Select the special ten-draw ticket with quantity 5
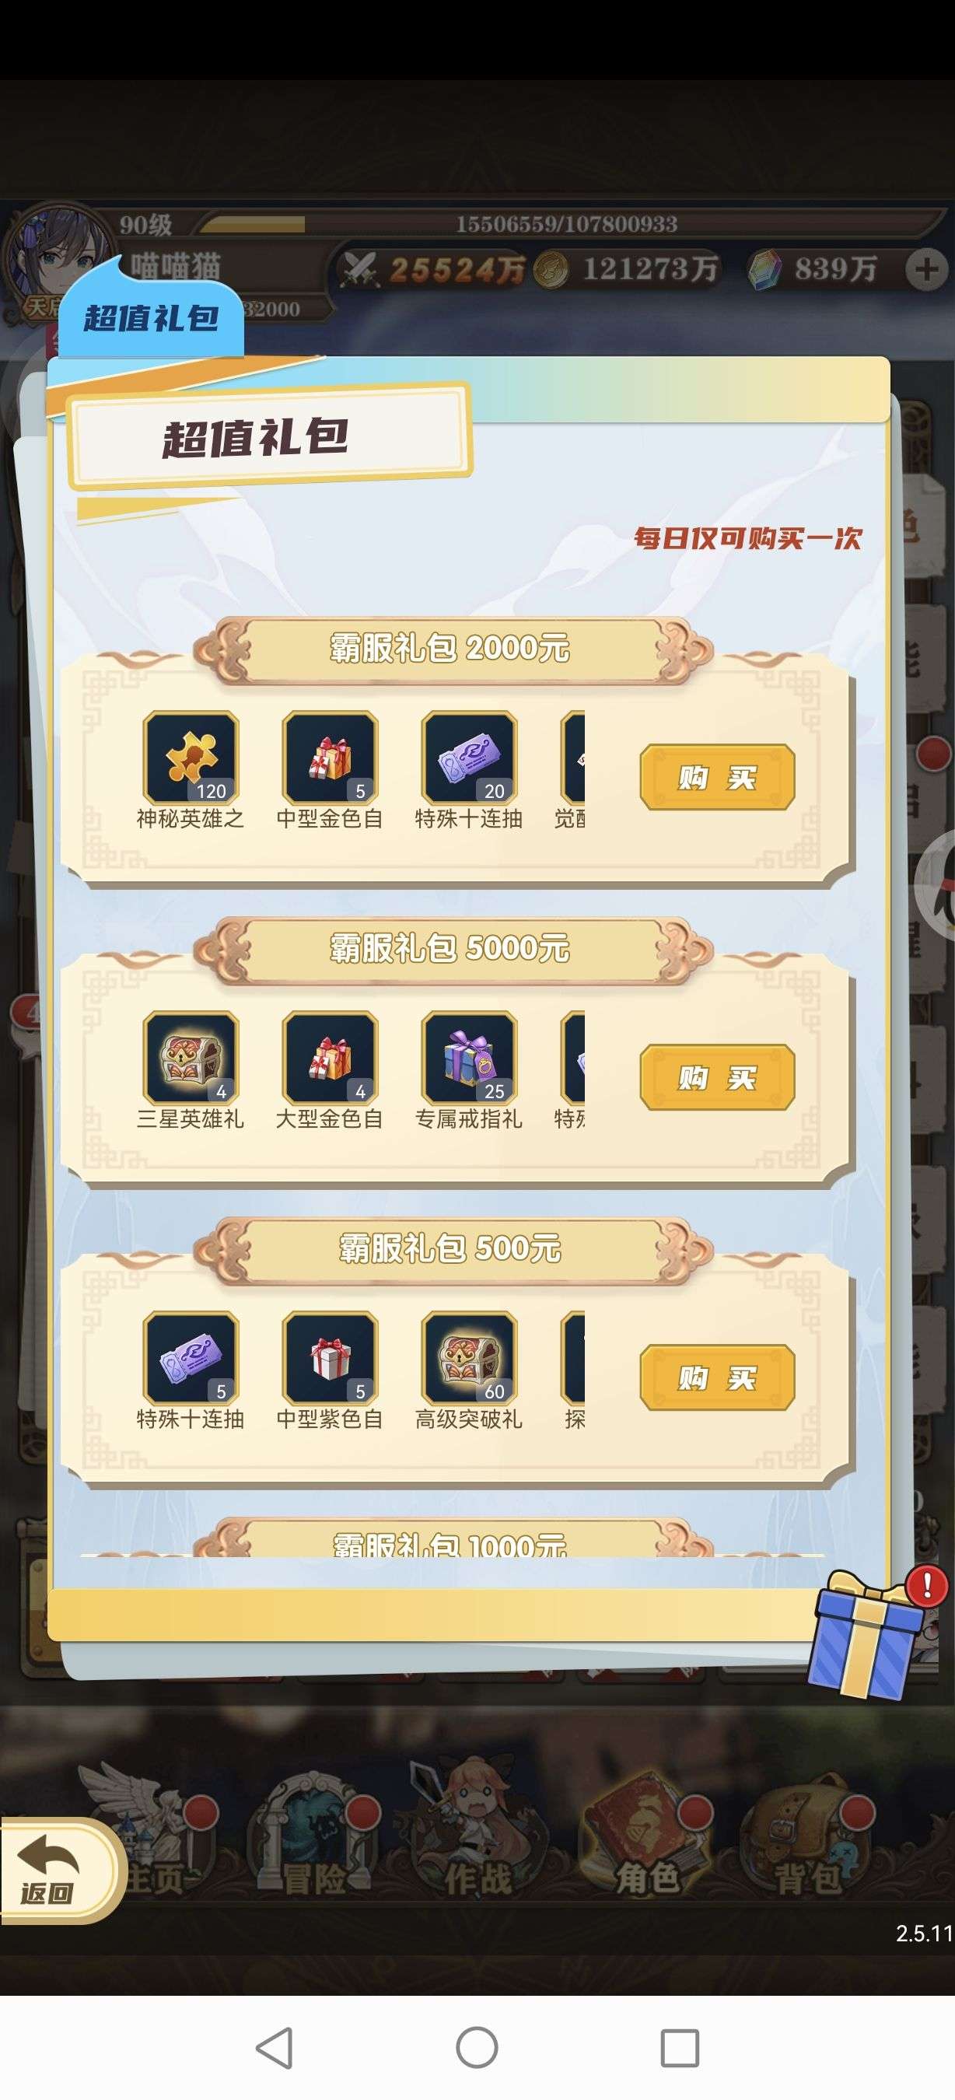Image resolution: width=955 pixels, height=2100 pixels. (x=191, y=1357)
